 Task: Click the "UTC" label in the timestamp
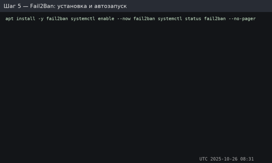pyautogui.click(x=204, y=159)
